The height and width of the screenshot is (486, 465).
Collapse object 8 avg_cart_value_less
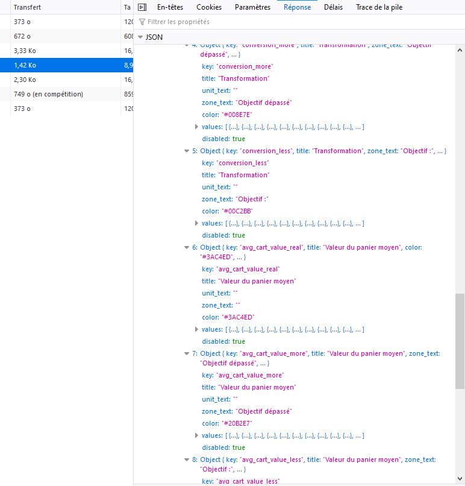pos(187,459)
